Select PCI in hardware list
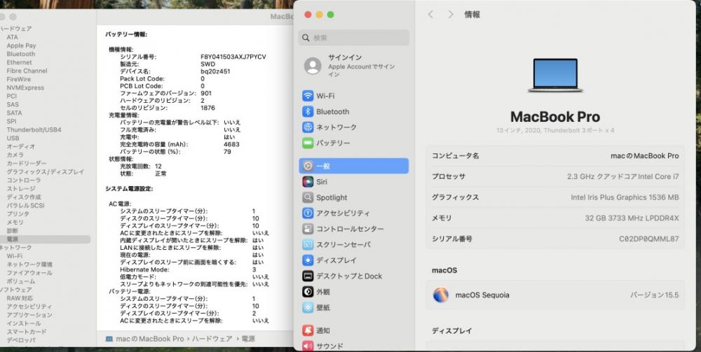Image resolution: width=701 pixels, height=352 pixels. pyautogui.click(x=12, y=96)
